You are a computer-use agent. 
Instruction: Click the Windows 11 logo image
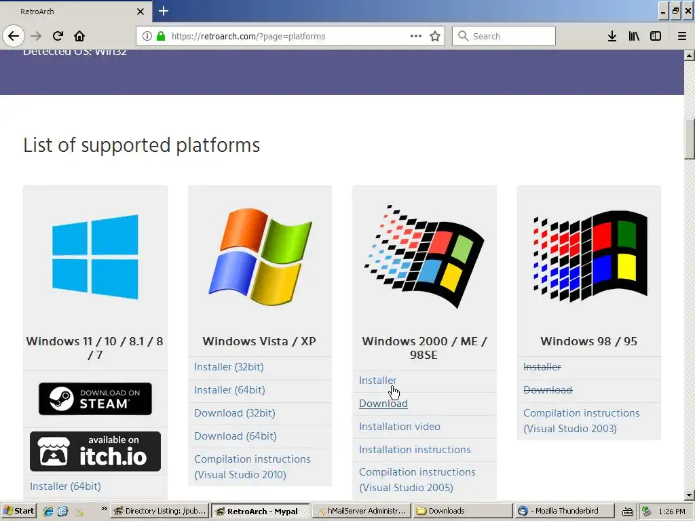point(95,257)
